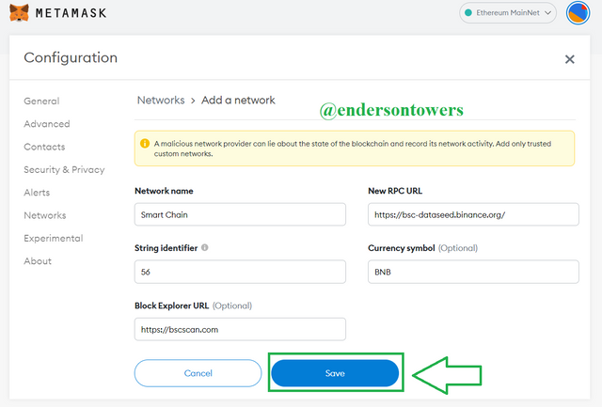Click the Networks breadcrumb link
Viewport: 602px width, 407px height.
[161, 100]
